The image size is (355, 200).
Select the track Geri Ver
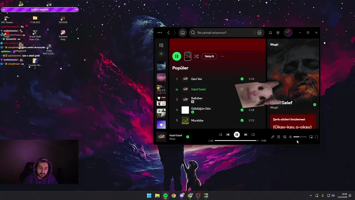[x=197, y=79]
